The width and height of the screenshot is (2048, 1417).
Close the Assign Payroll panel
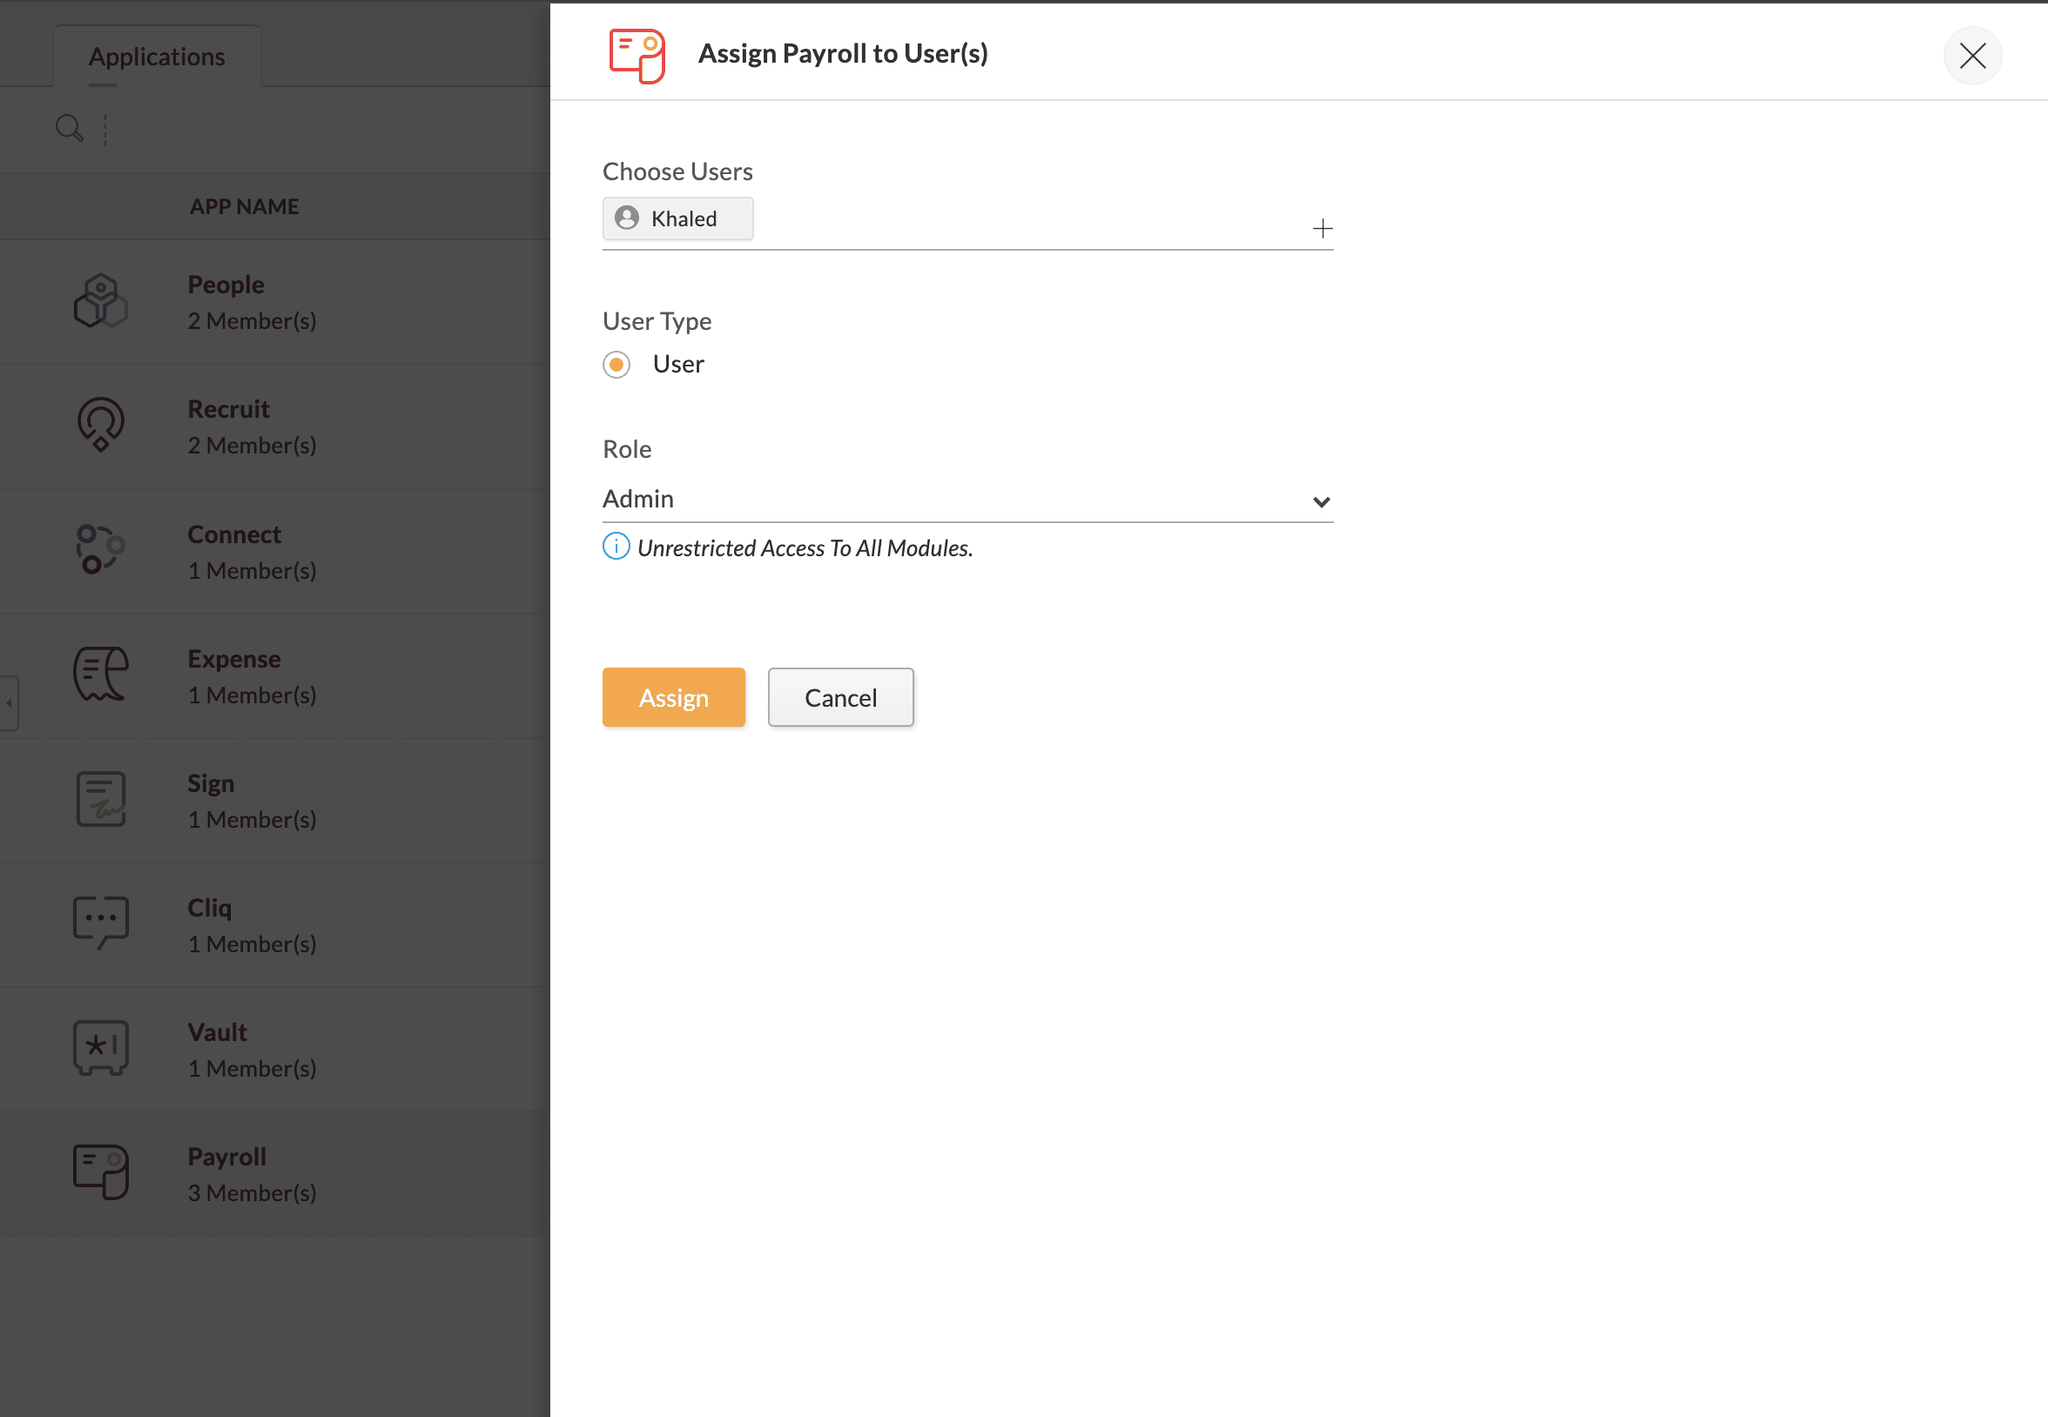[x=1971, y=56]
